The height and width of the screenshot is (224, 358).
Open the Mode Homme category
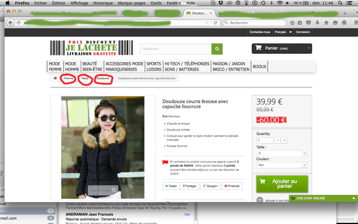click(72, 66)
